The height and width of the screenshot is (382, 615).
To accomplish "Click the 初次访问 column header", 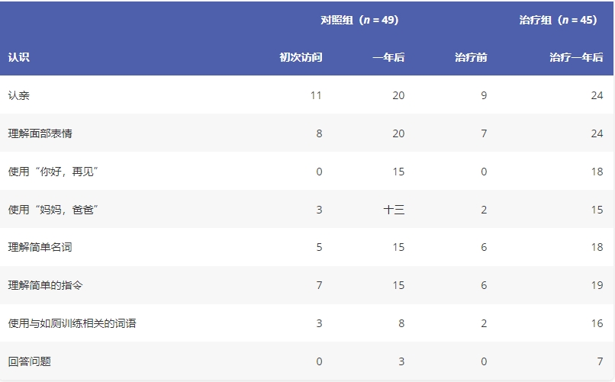I will [x=301, y=57].
